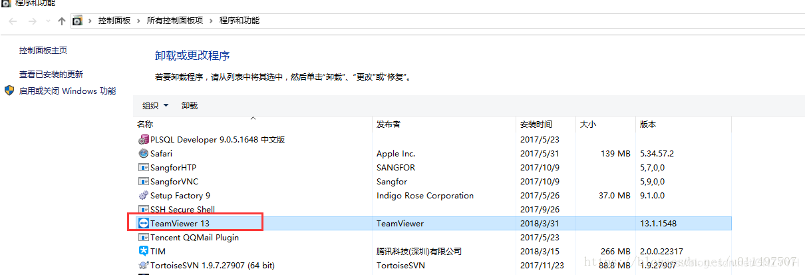The image size is (805, 275).
Task: Open the 组织 dropdown menu
Action: (156, 106)
